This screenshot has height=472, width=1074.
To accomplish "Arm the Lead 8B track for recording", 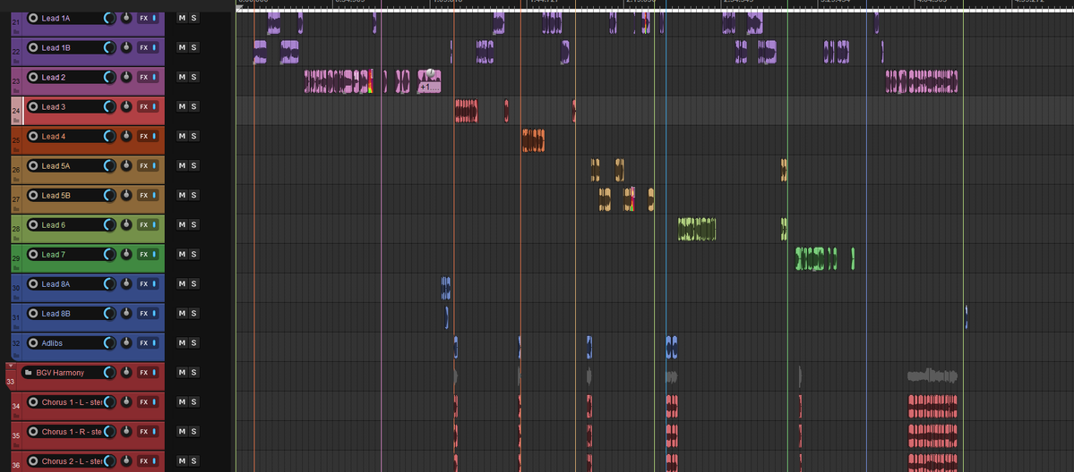I will coord(33,313).
